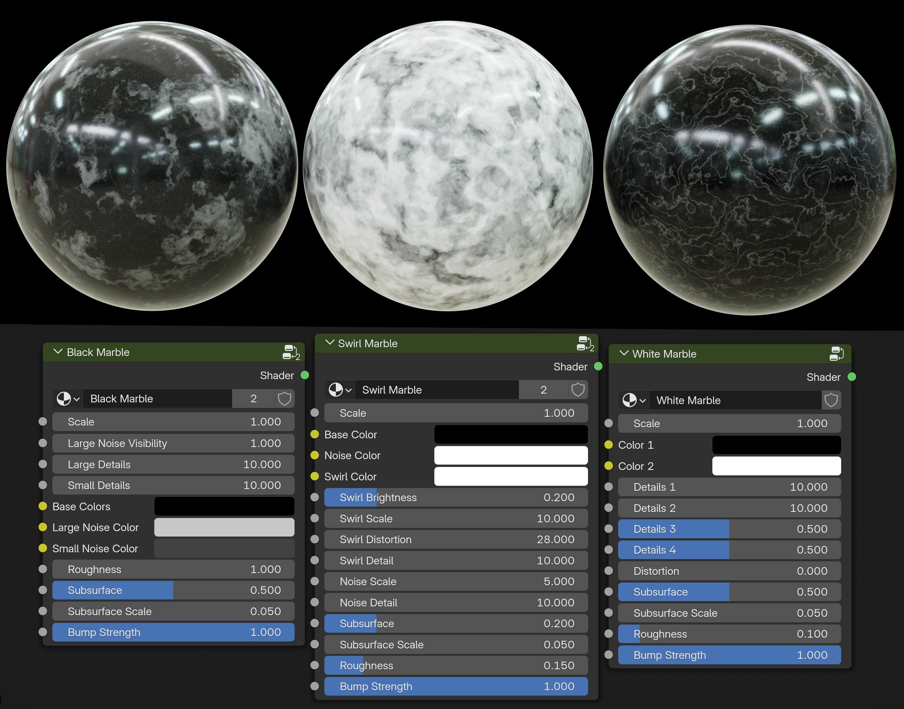Click Black Marble user count 2 button
The width and height of the screenshot is (904, 709).
point(253,399)
